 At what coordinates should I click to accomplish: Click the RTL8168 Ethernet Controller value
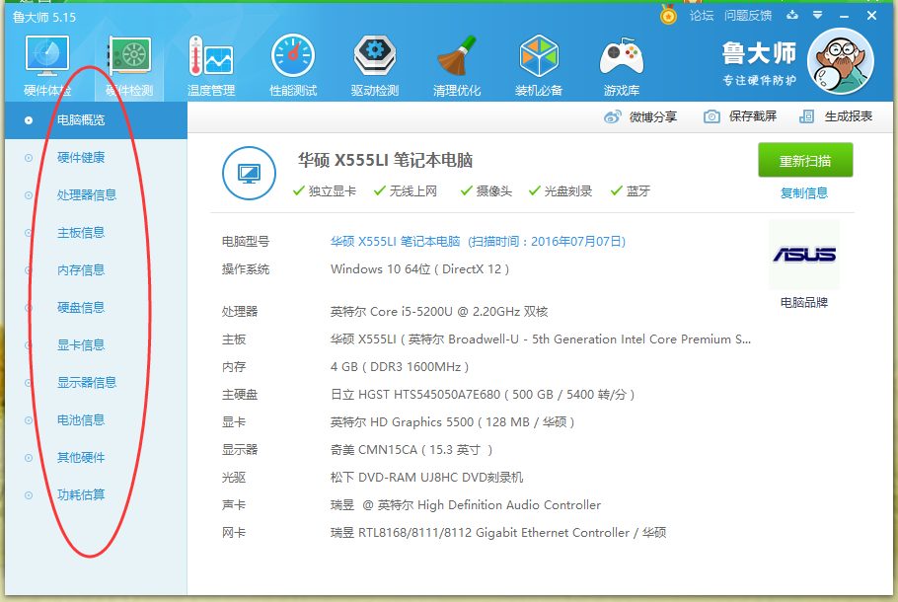point(498,533)
